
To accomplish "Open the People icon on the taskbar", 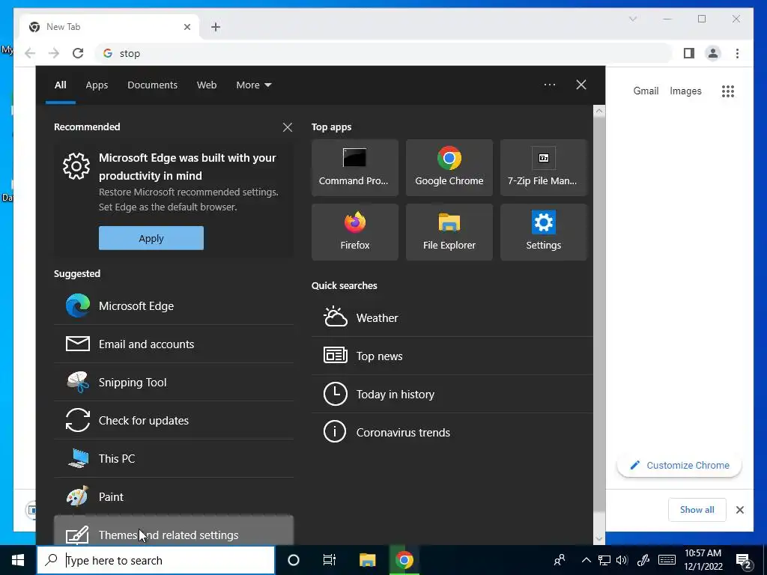I will pyautogui.click(x=560, y=560).
